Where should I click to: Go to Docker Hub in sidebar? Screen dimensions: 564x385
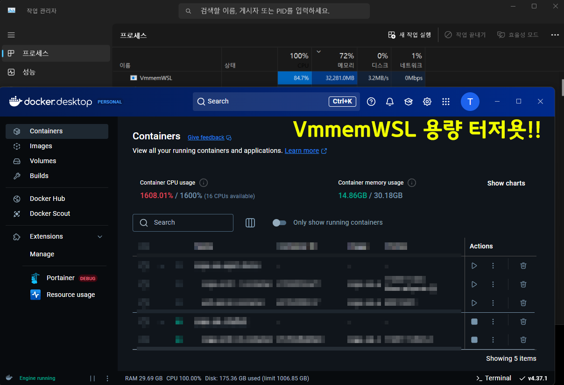coord(57,199)
